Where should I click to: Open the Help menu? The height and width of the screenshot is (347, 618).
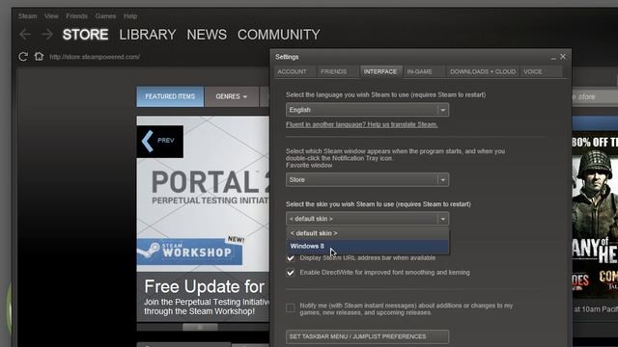(130, 16)
